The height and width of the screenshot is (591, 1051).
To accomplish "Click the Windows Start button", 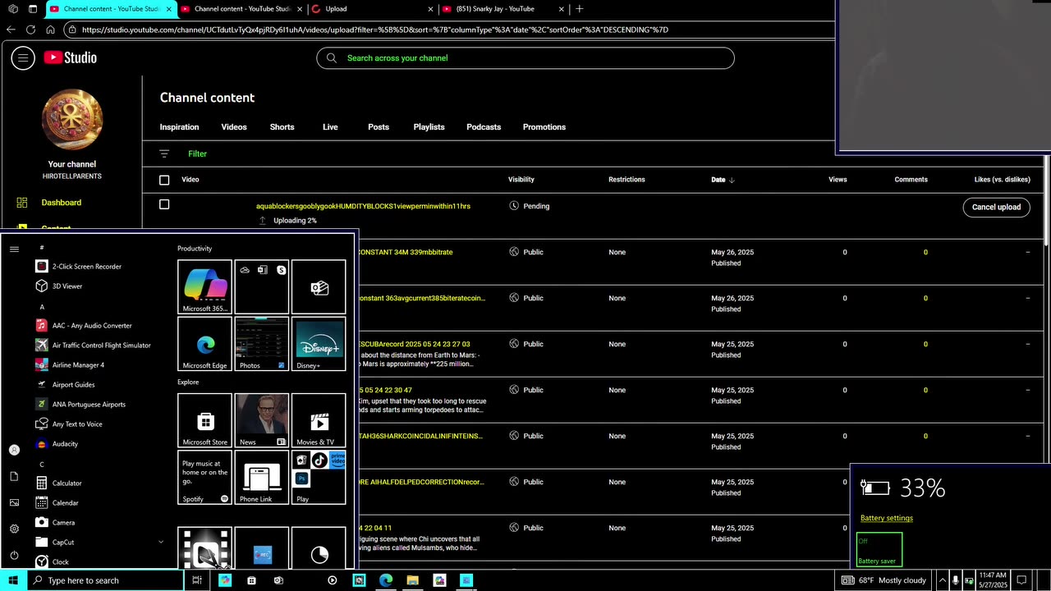I will [13, 580].
